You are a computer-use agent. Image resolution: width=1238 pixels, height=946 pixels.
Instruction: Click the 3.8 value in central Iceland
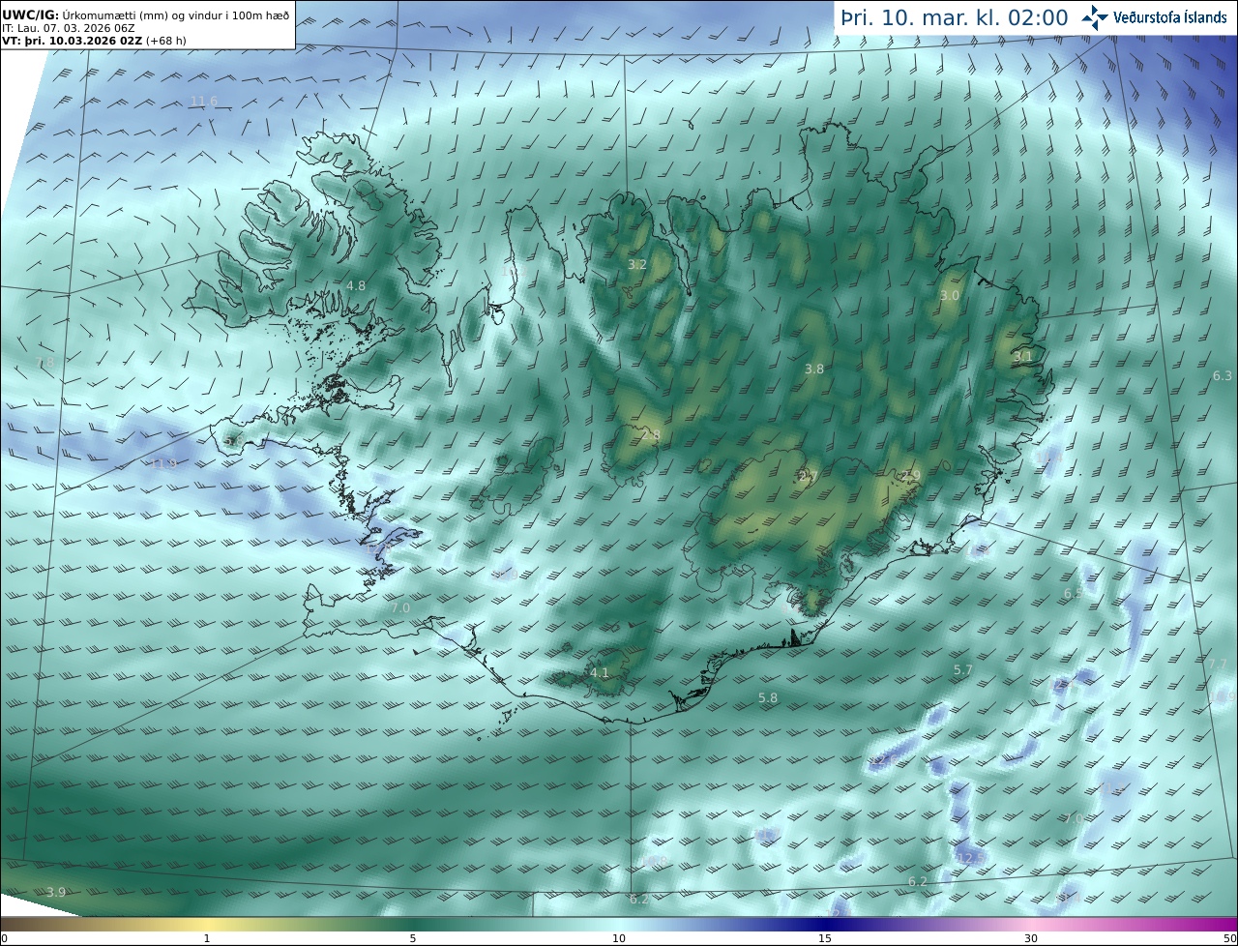point(814,370)
